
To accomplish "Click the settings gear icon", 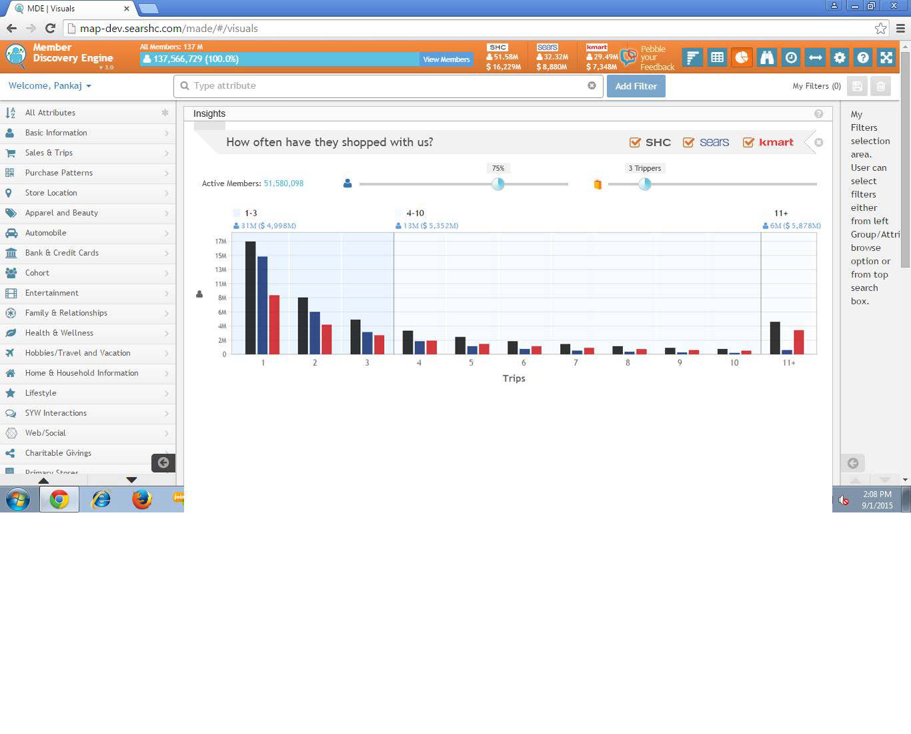I will (x=840, y=58).
